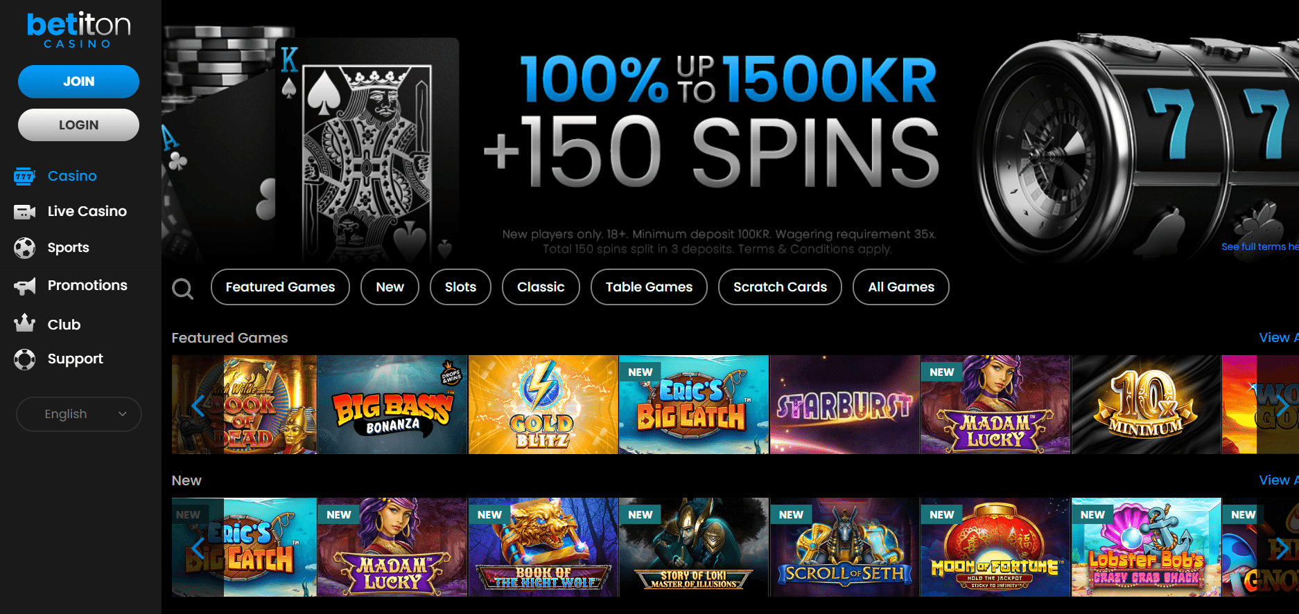This screenshot has height=614, width=1299.
Task: Select the Scratch Cards category tab
Action: tap(780, 287)
